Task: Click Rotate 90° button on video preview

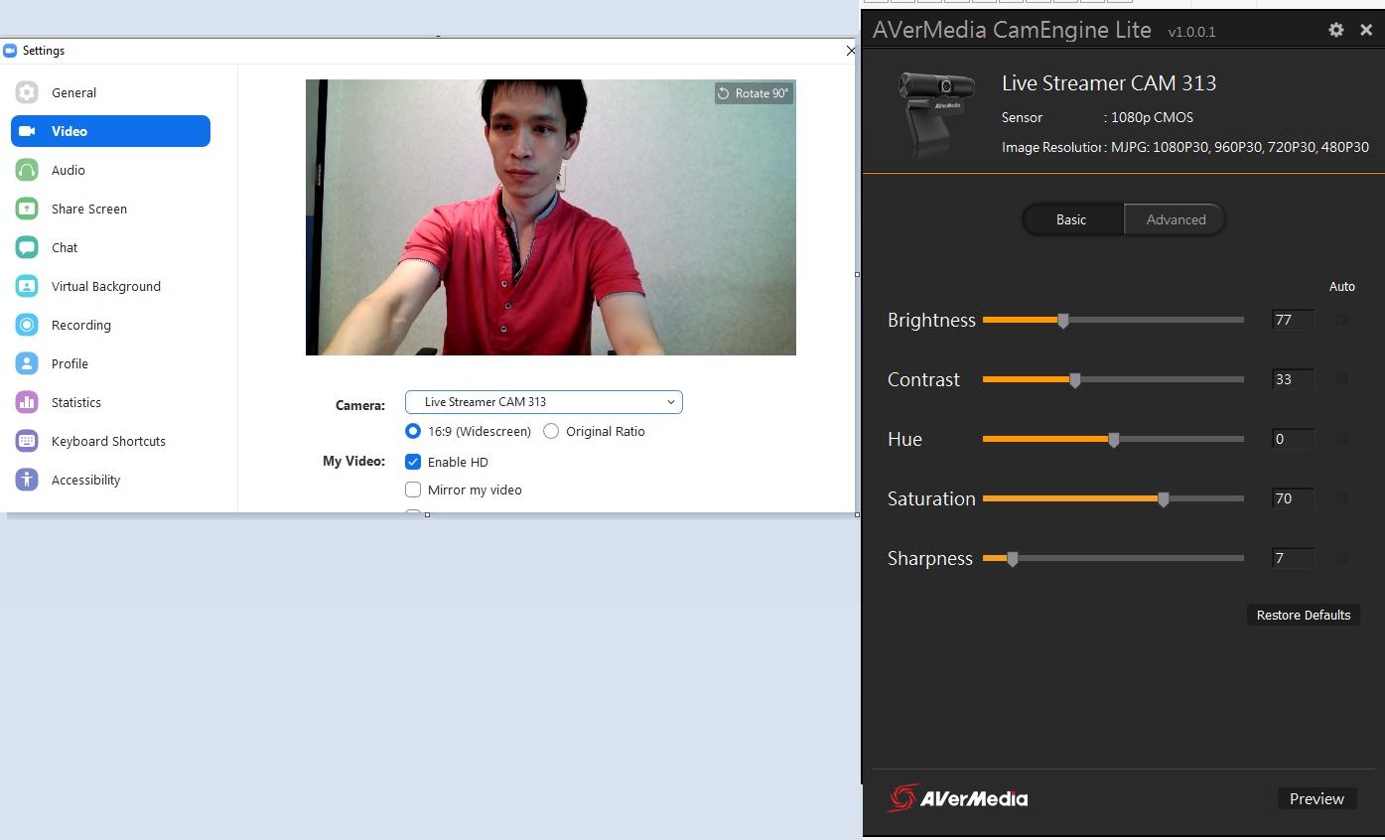Action: pos(754,93)
